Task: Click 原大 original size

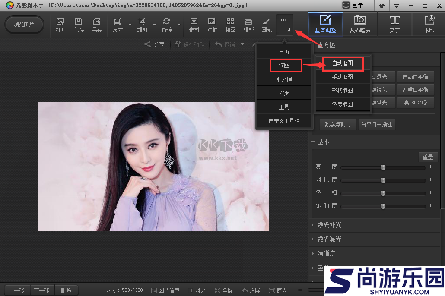Action: (x=278, y=290)
